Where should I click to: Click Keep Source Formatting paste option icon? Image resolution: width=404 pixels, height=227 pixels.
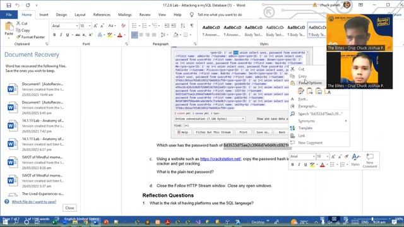[300, 91]
